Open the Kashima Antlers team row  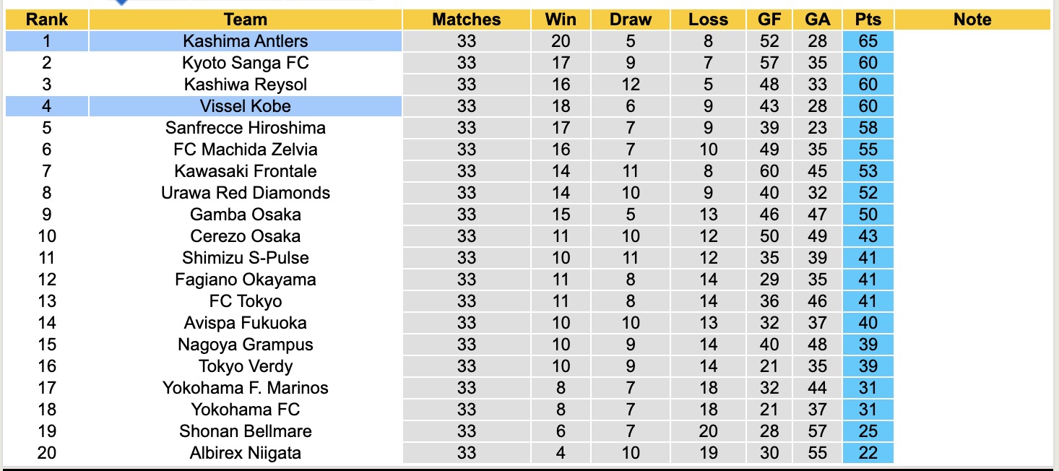(246, 41)
